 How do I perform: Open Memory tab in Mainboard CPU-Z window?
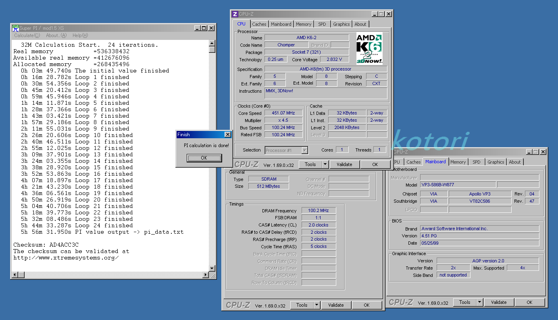[x=458, y=162]
